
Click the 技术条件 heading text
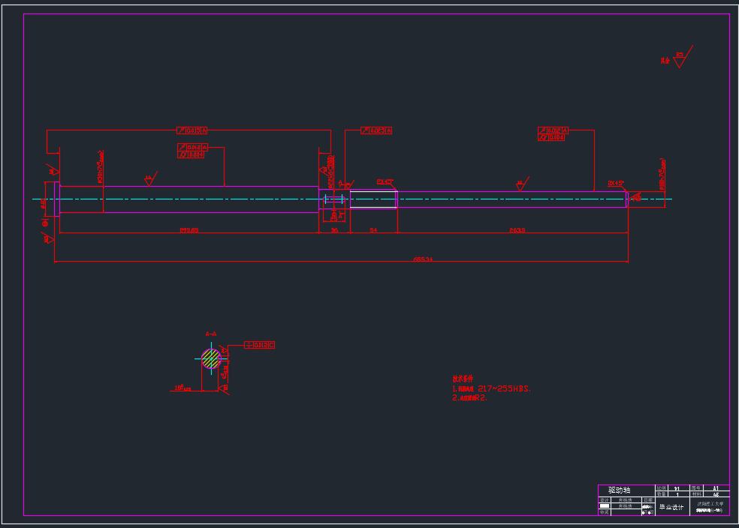[x=463, y=379]
